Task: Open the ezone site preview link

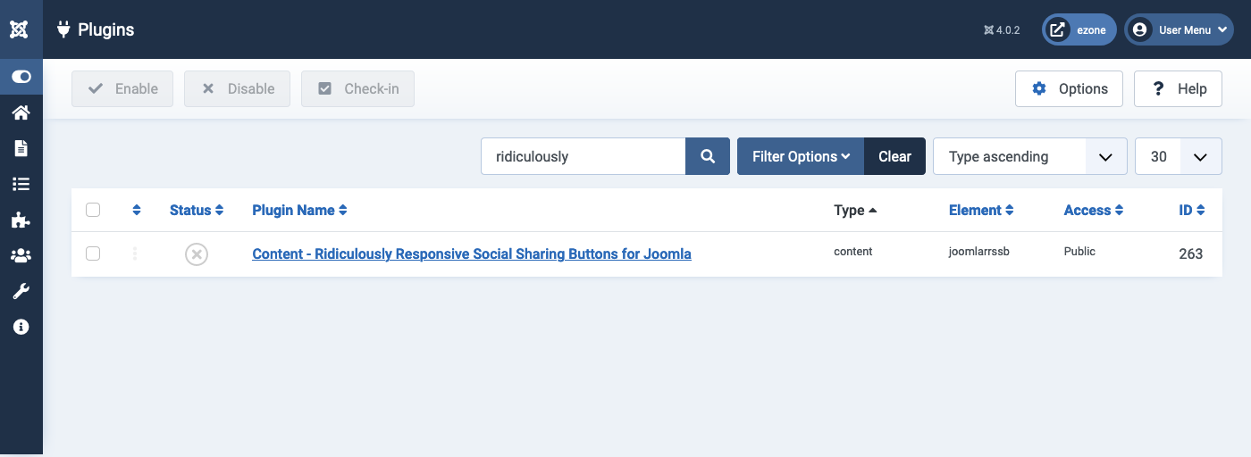Action: (1079, 29)
